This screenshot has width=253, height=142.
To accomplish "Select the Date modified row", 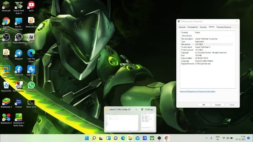I will [x=207, y=58].
